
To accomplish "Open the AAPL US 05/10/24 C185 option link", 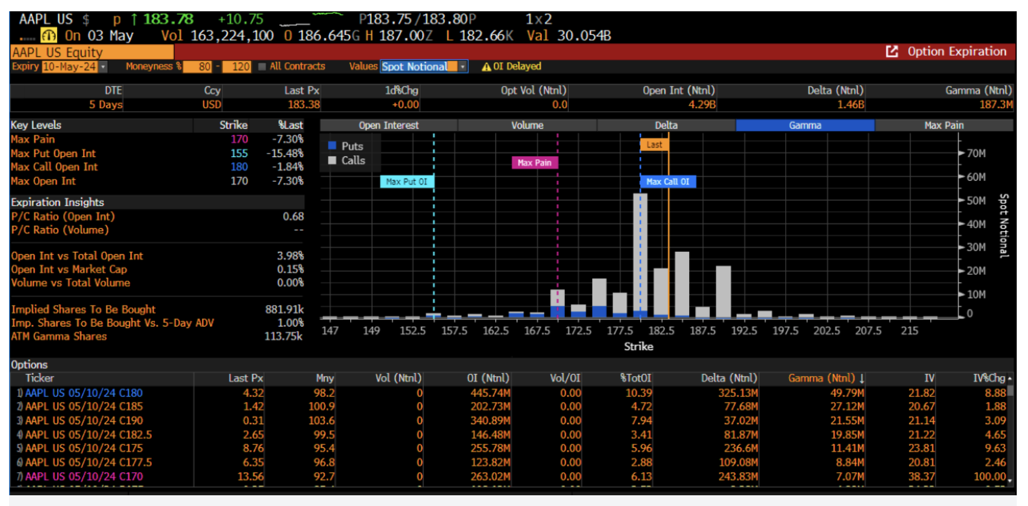I will (x=84, y=407).
